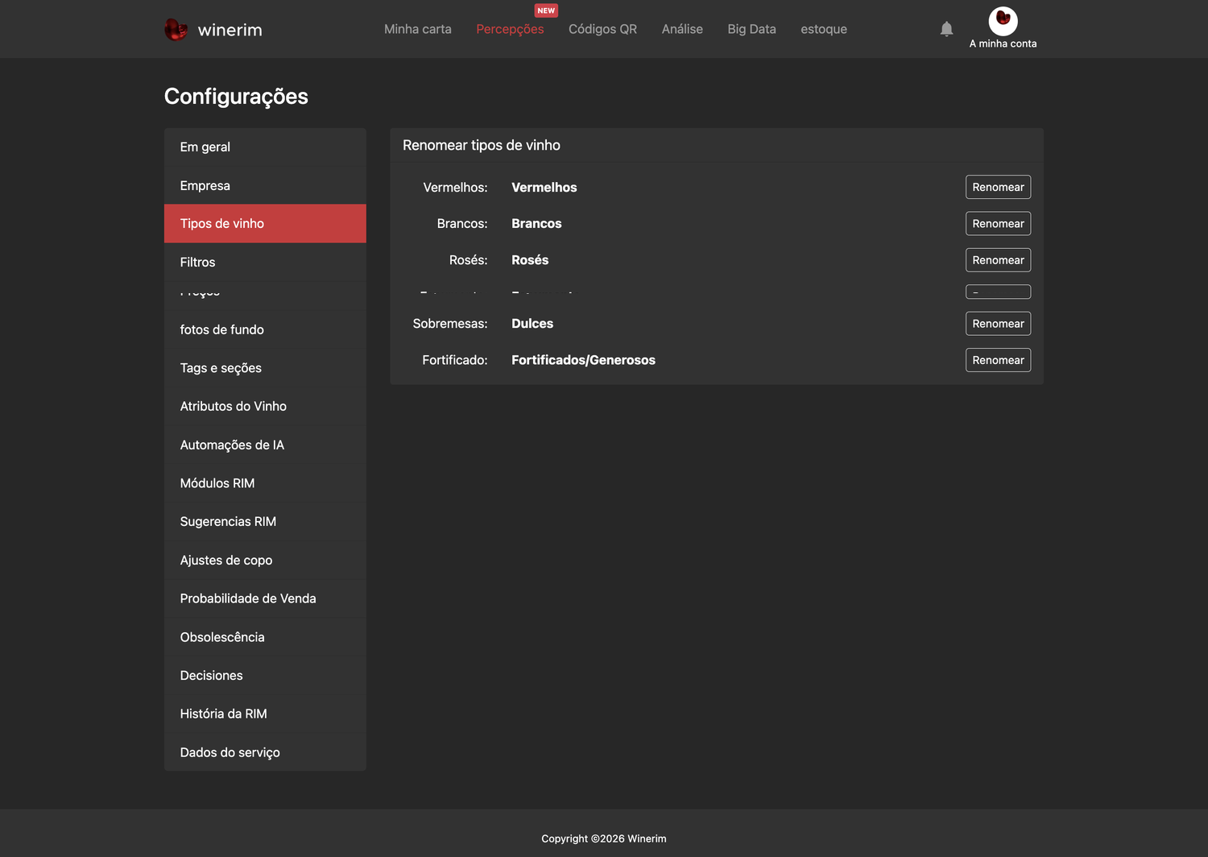Open História da RIM settings

[265, 714]
